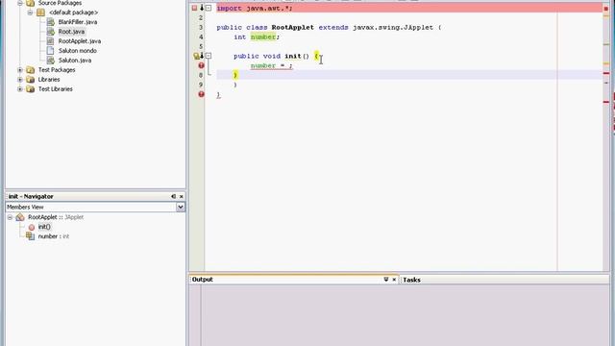Click the 'extends' keyword in the class declaration
This screenshot has height=346, width=615.
coord(333,28)
